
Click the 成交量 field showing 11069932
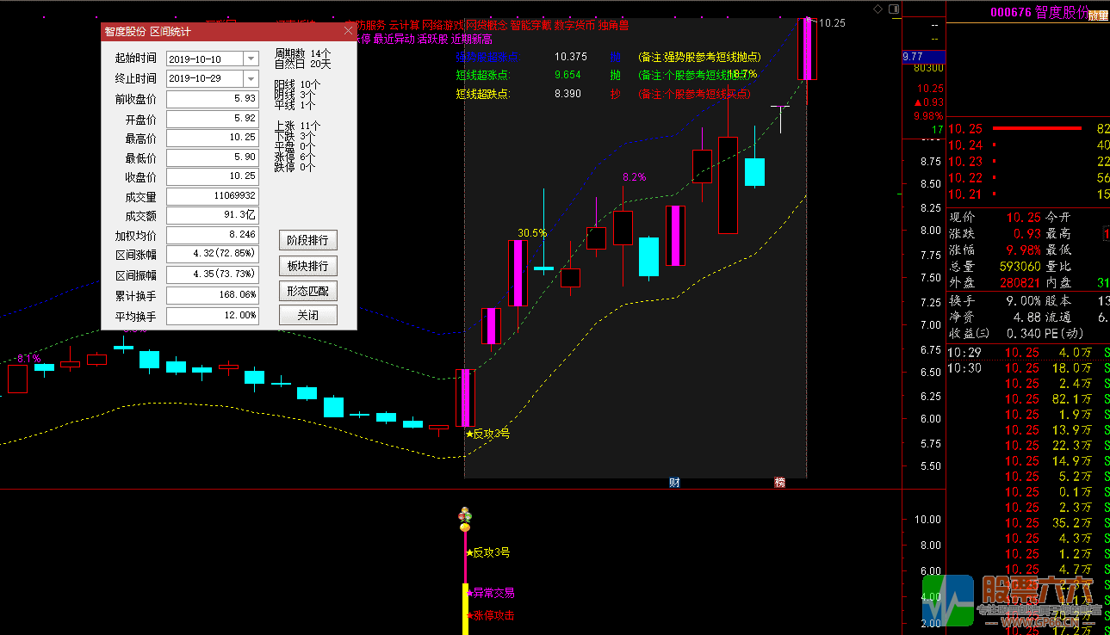pos(213,196)
